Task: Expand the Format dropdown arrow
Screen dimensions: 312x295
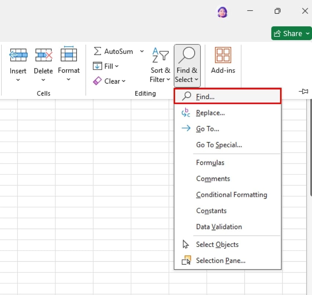Action: pyautogui.click(x=68, y=80)
